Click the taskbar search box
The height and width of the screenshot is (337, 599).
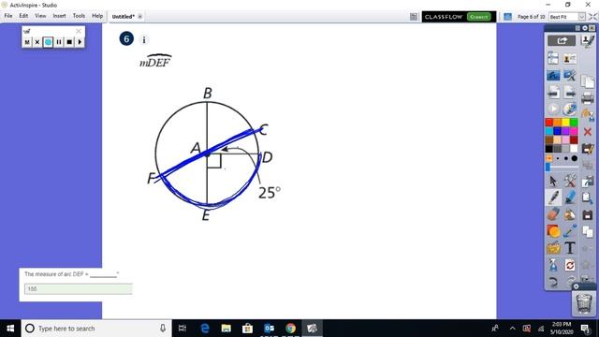[x=95, y=329]
